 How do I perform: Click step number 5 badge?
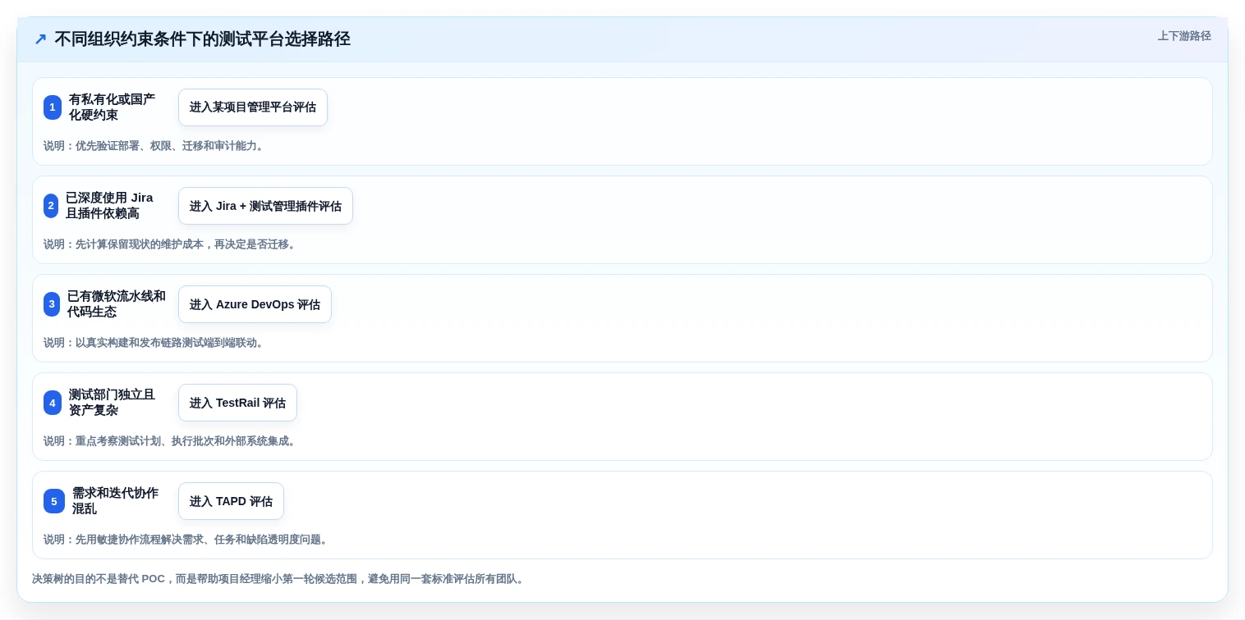[54, 501]
